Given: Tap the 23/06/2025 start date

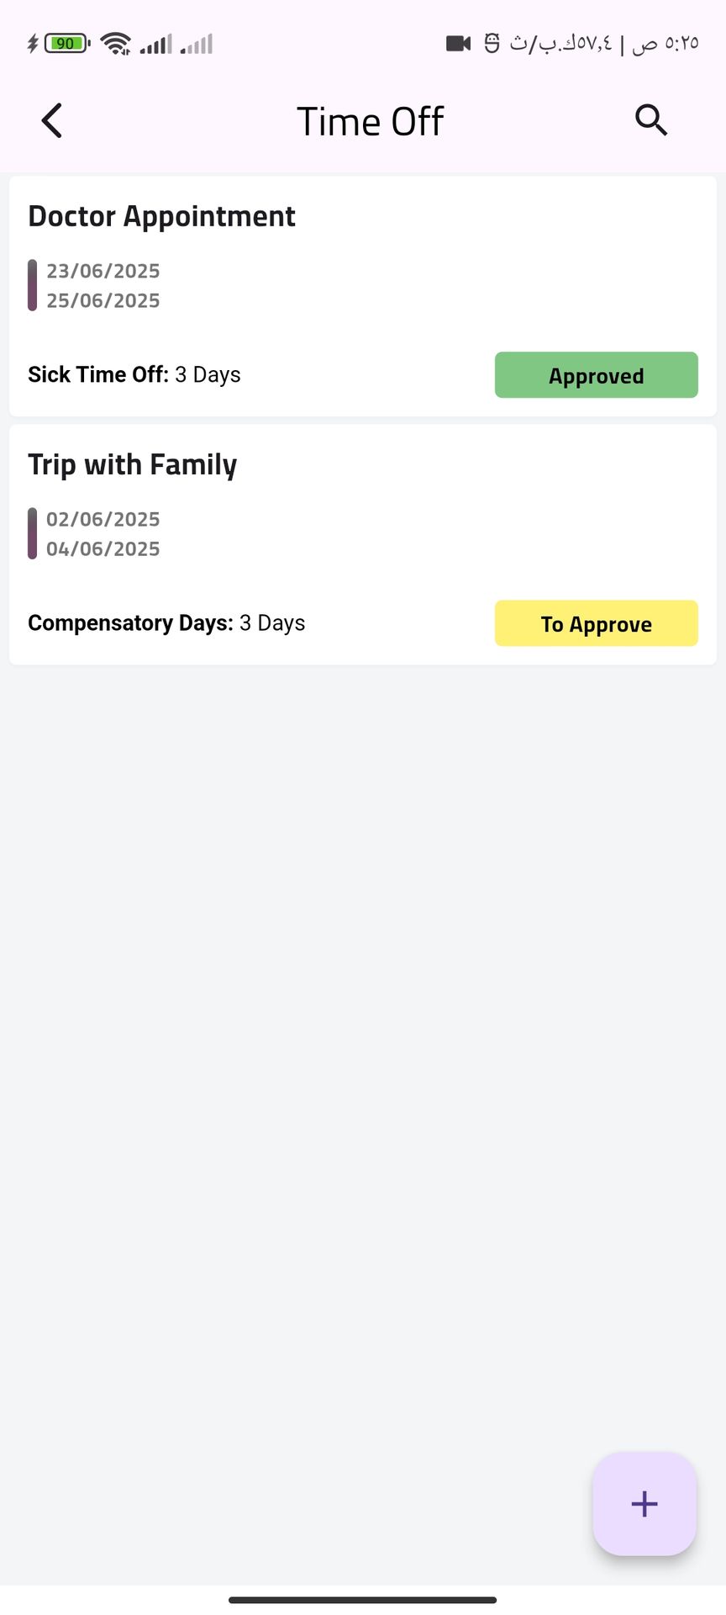Looking at the screenshot, I should tap(103, 271).
